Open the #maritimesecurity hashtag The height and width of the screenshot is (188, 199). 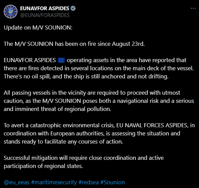click(54, 183)
